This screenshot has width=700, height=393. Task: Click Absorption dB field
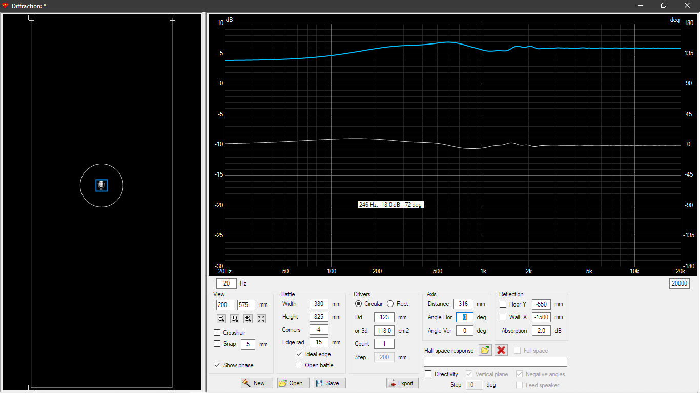pos(541,331)
